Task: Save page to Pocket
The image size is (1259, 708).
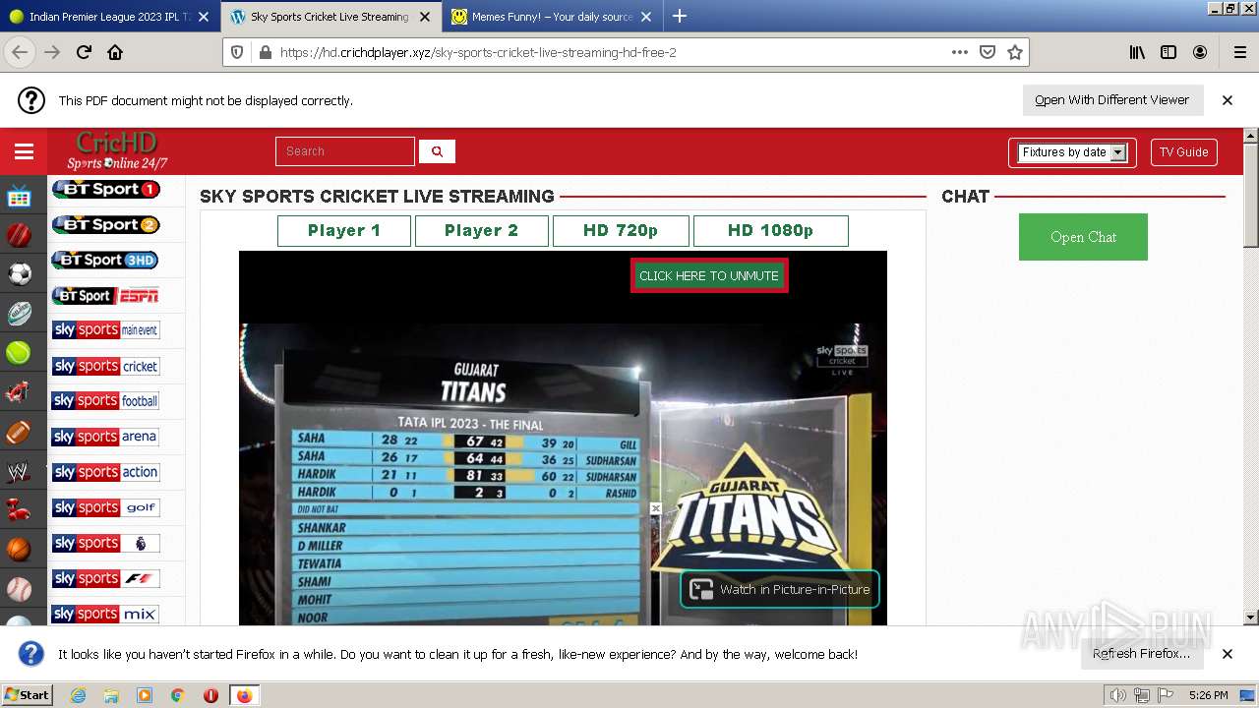Action: pyautogui.click(x=988, y=53)
